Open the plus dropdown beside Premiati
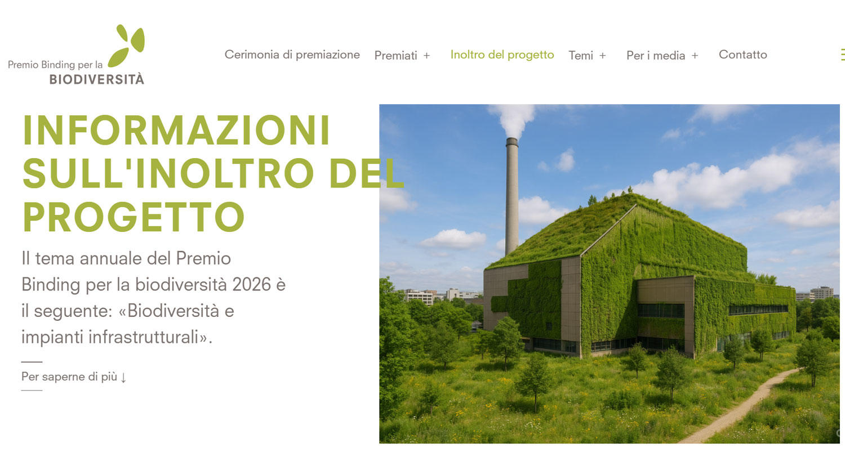The image size is (845, 475). tap(427, 56)
